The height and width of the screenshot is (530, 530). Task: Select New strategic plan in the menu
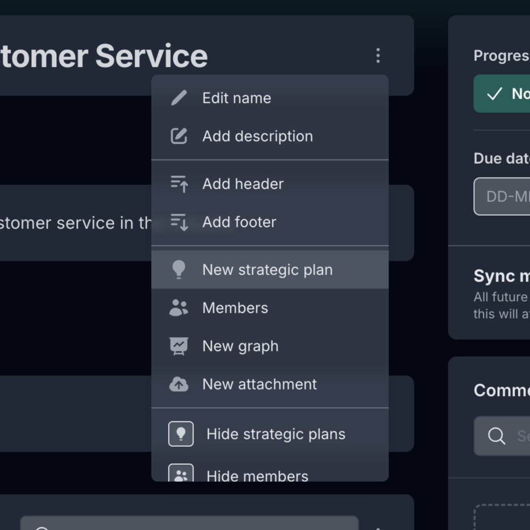pyautogui.click(x=270, y=270)
